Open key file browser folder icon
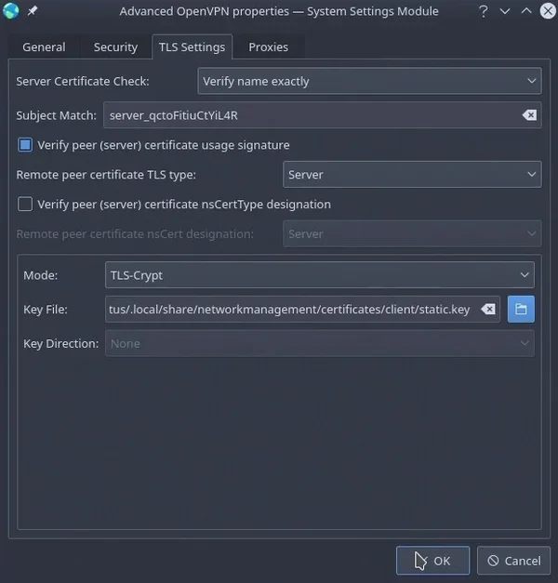This screenshot has width=558, height=583. coord(521,309)
